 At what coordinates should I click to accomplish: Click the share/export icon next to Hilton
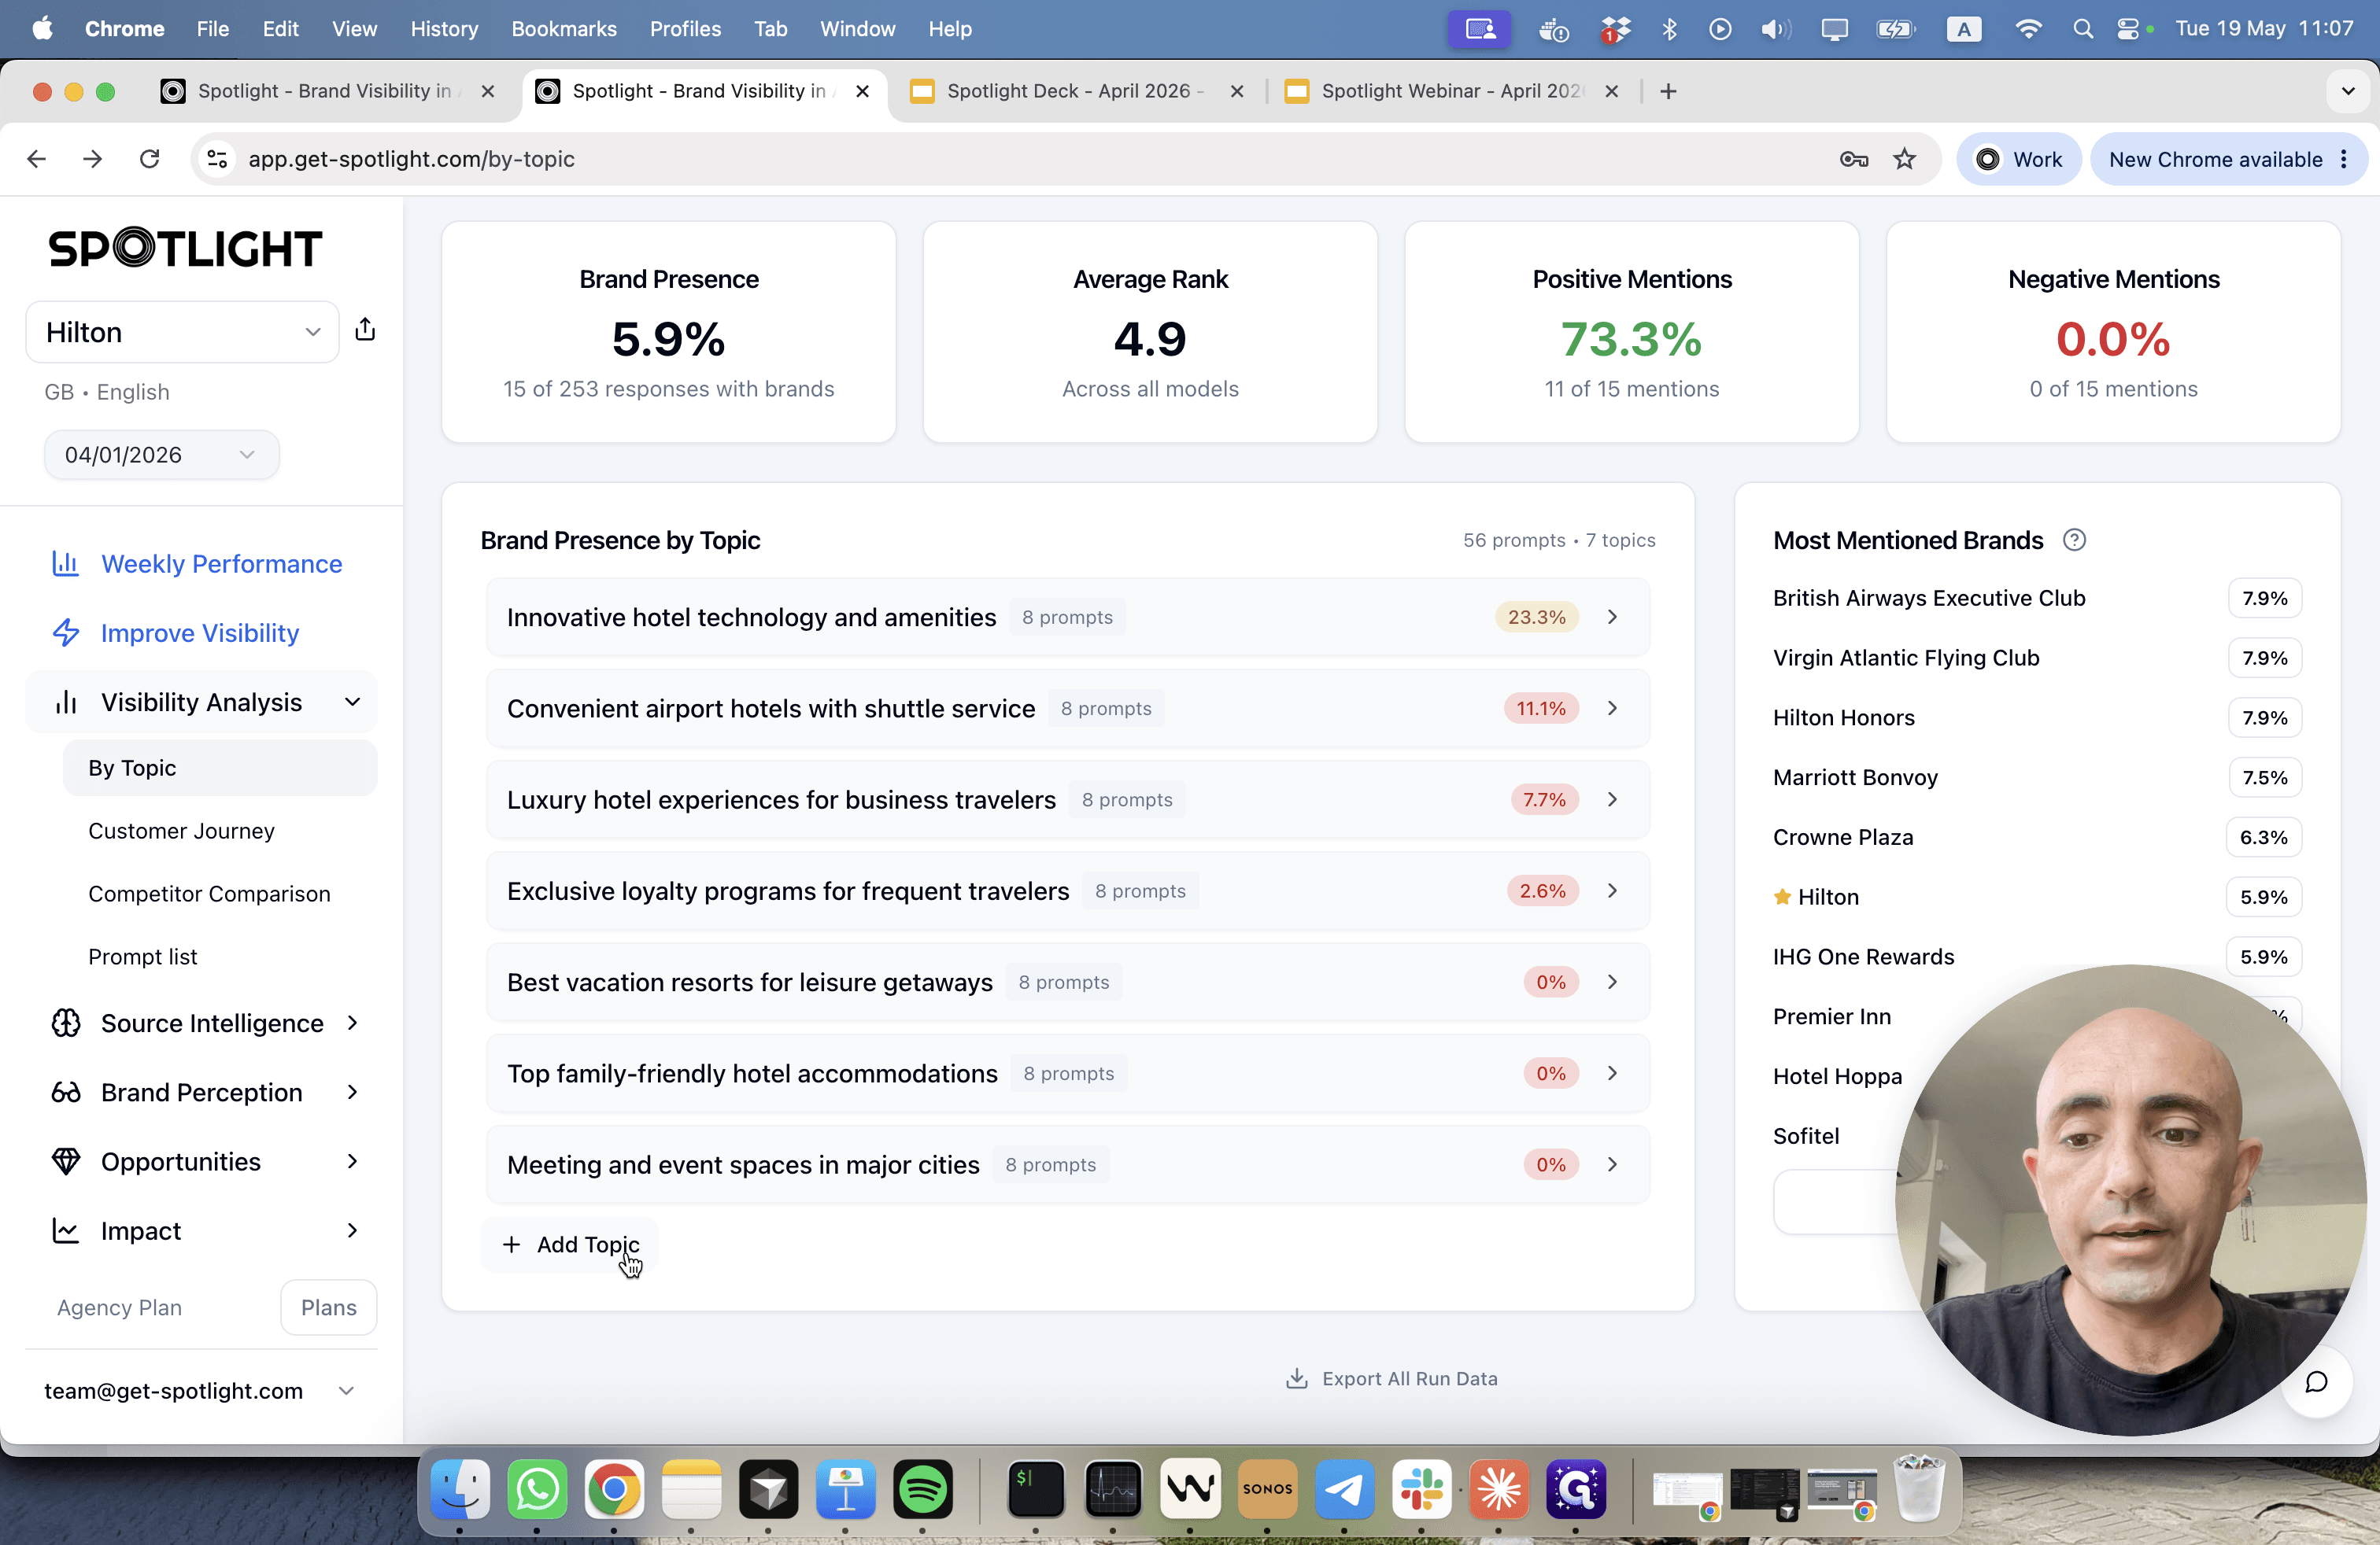tap(365, 330)
